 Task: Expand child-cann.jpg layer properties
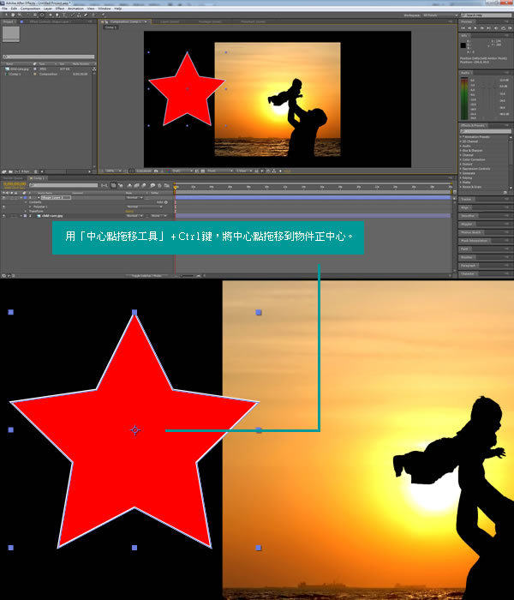click(x=21, y=216)
